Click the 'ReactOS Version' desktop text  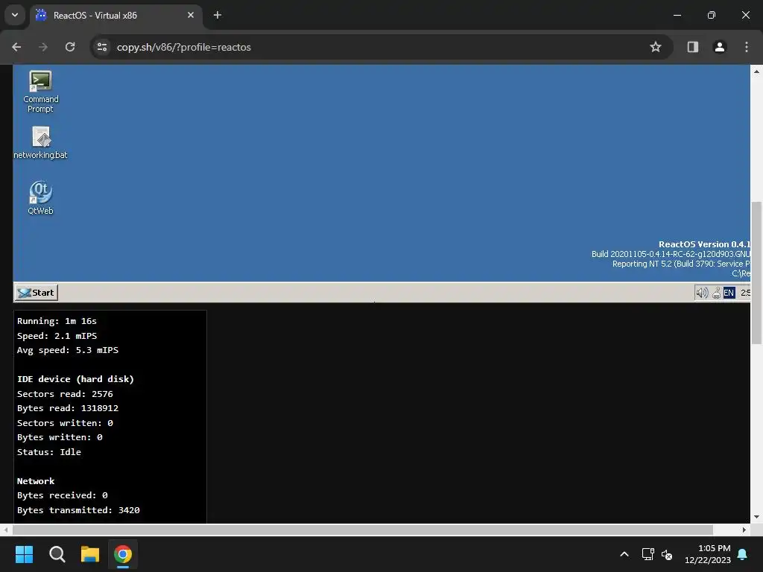704,244
